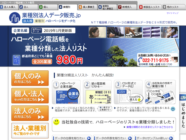Click the NTT電話帳 ハローページ CSV tagline text
The height and width of the screenshot is (140, 186).
[x=134, y=23]
